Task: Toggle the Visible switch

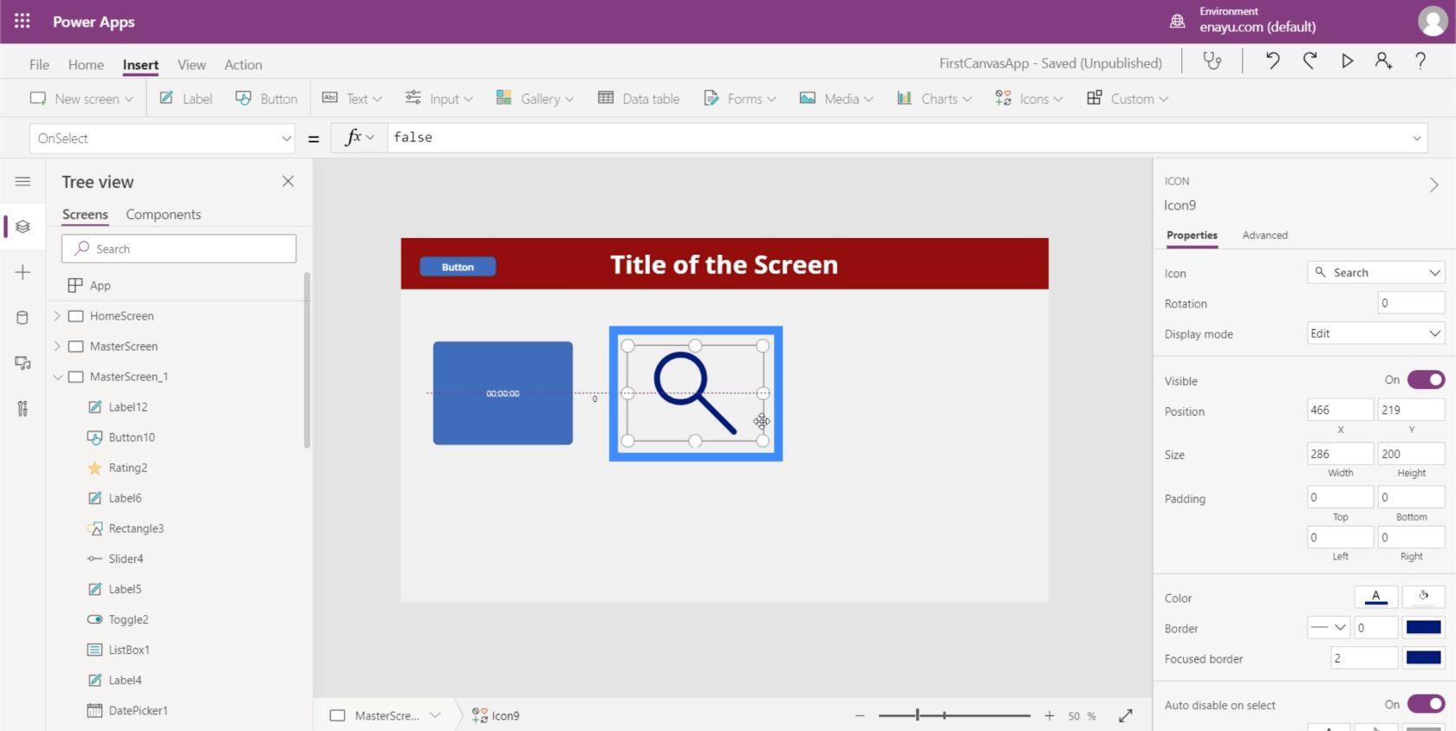Action: click(x=1426, y=379)
